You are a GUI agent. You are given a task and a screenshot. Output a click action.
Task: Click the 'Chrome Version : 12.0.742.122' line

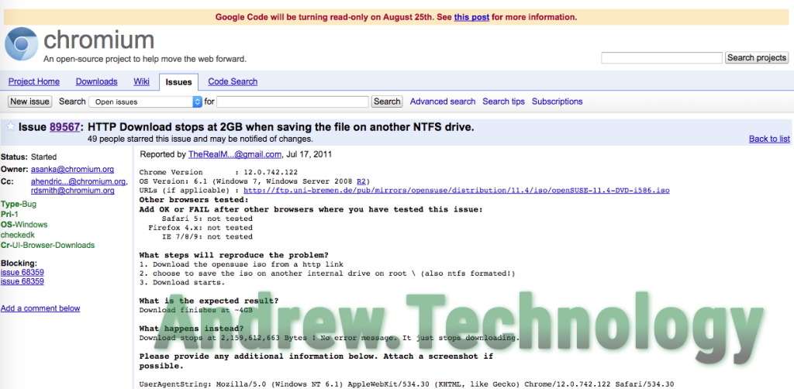point(218,173)
